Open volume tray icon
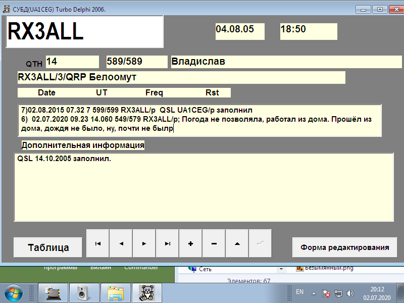This screenshot has width=404, height=303. (x=350, y=293)
